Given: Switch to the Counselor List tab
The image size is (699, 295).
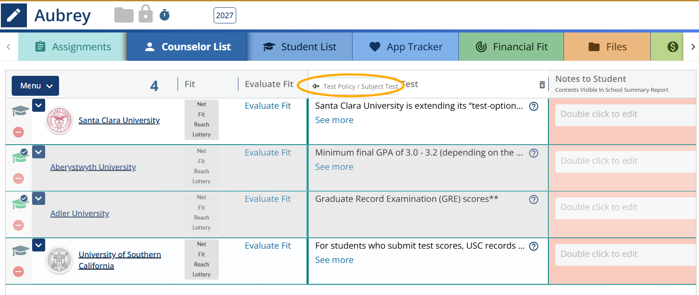Looking at the screenshot, I should 187,47.
